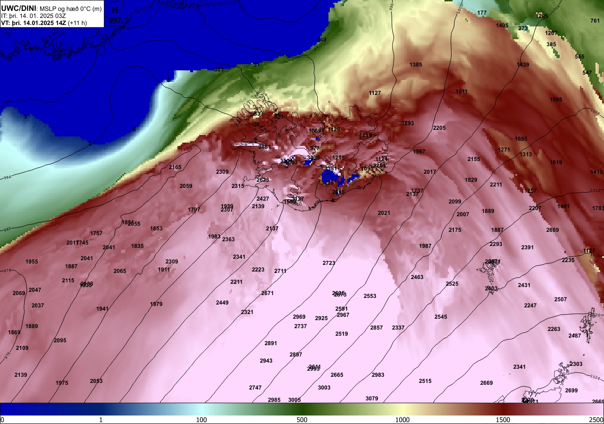Click the map value '2747'

(255, 388)
